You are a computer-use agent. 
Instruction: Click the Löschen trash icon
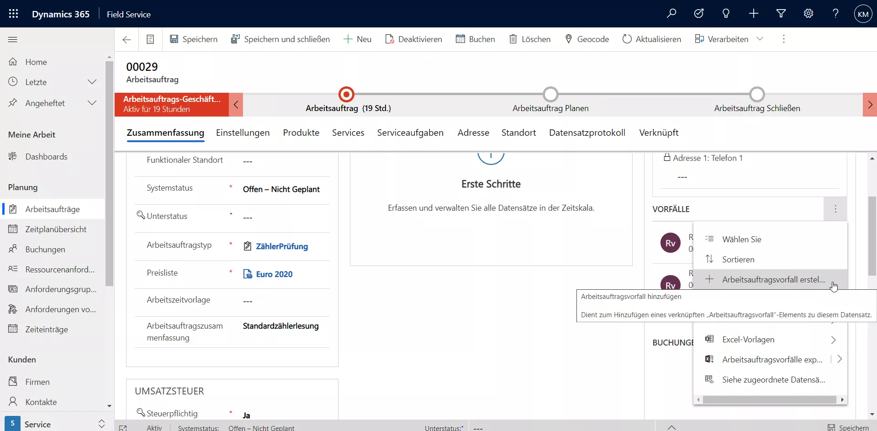pyautogui.click(x=513, y=39)
